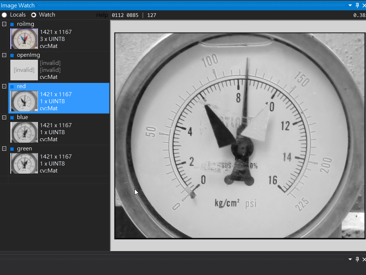Pin the Image Watch panel
Image resolution: width=366 pixels, height=275 pixels.
coord(358,6)
